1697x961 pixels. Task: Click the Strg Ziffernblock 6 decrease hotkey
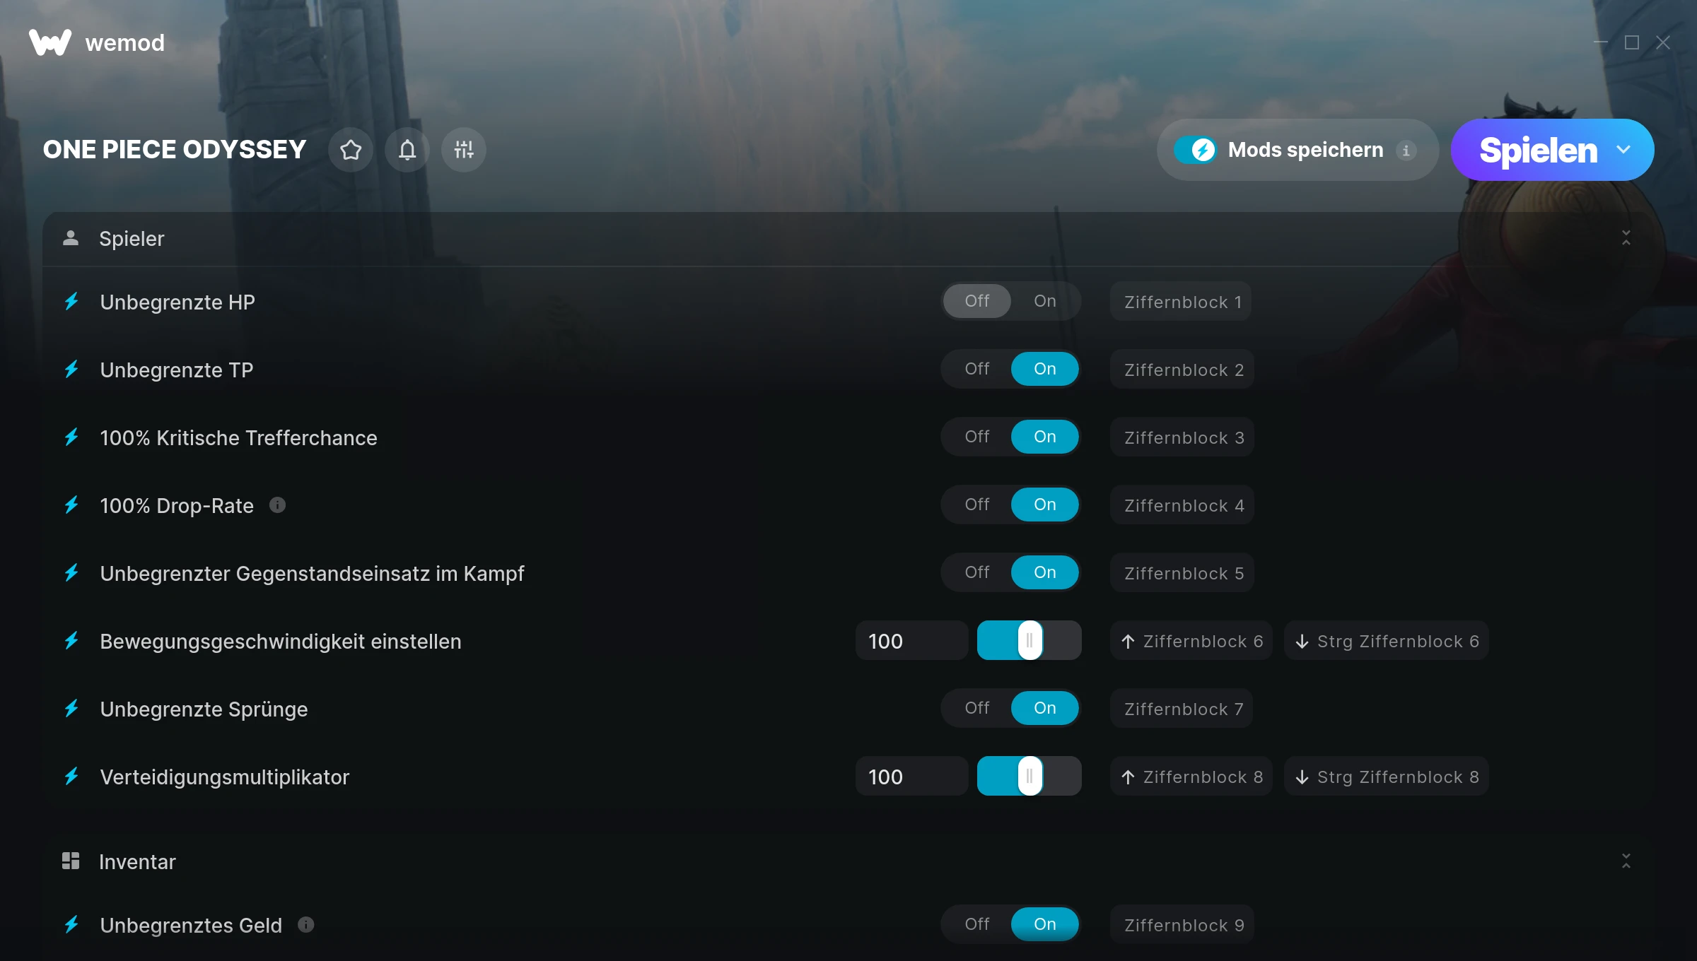tap(1387, 641)
